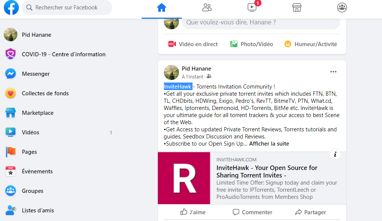Click the Collectes de fonds heart icon
Image resolution: width=382 pixels, height=221 pixels.
click(11, 93)
